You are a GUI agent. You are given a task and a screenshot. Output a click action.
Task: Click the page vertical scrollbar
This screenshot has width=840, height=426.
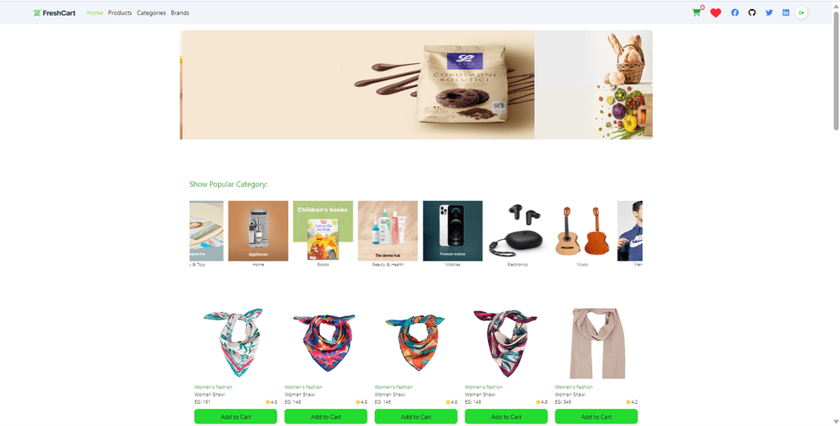[x=836, y=213]
